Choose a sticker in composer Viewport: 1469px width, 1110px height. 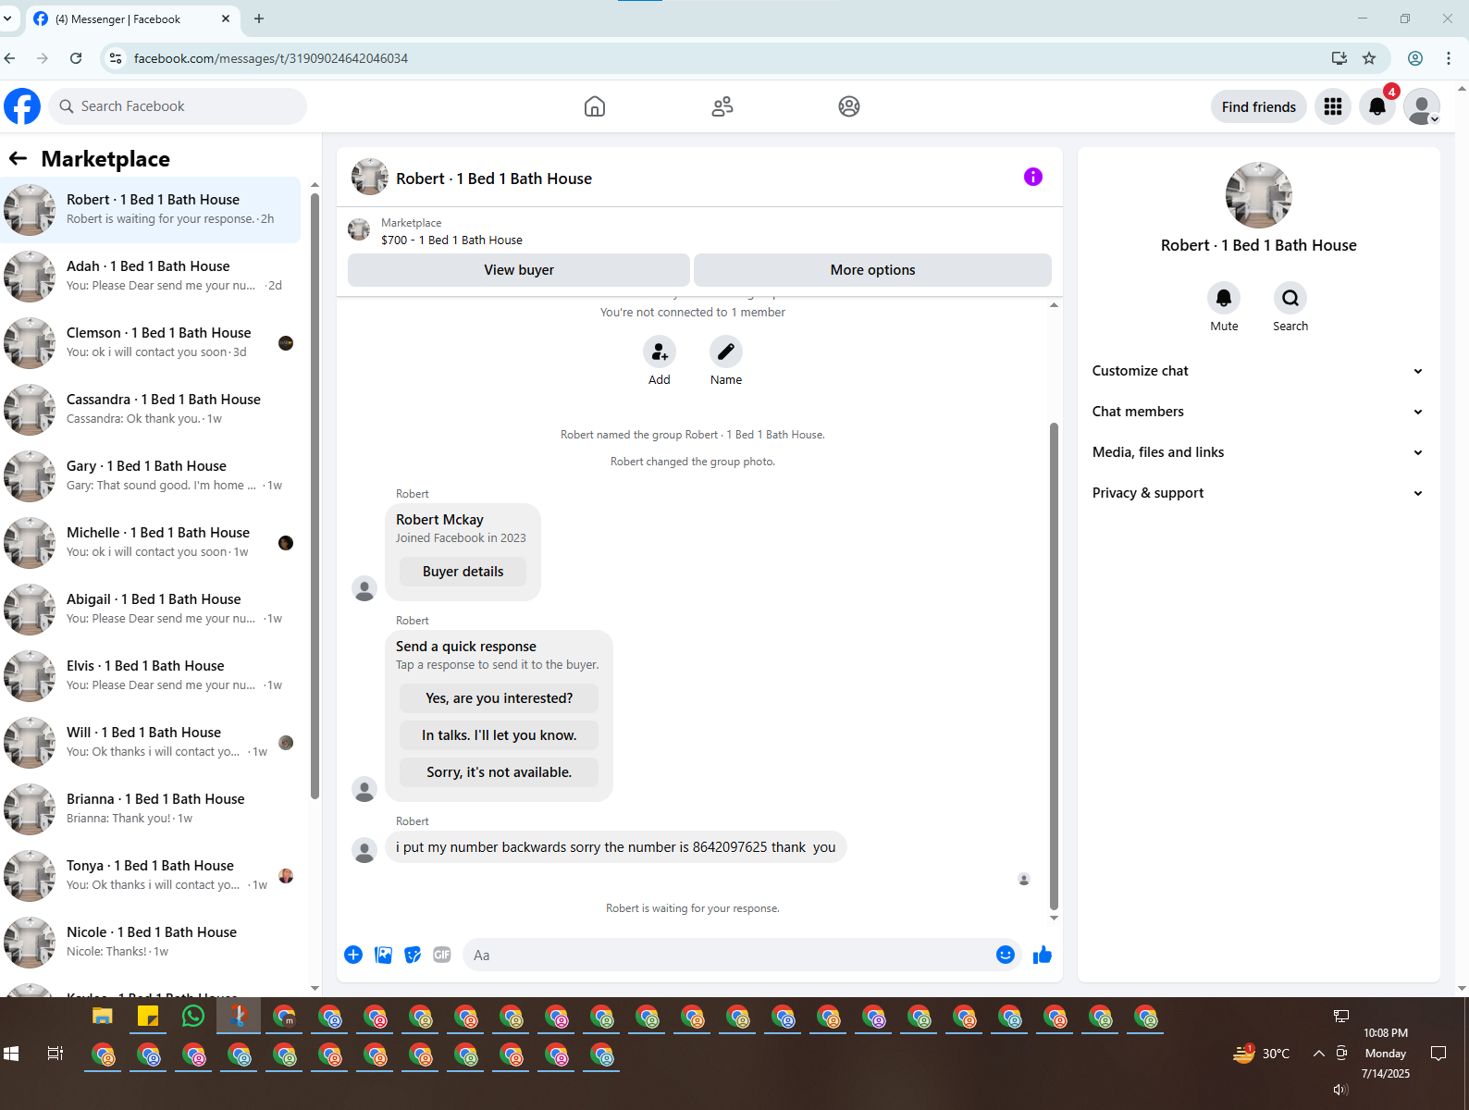(x=413, y=955)
